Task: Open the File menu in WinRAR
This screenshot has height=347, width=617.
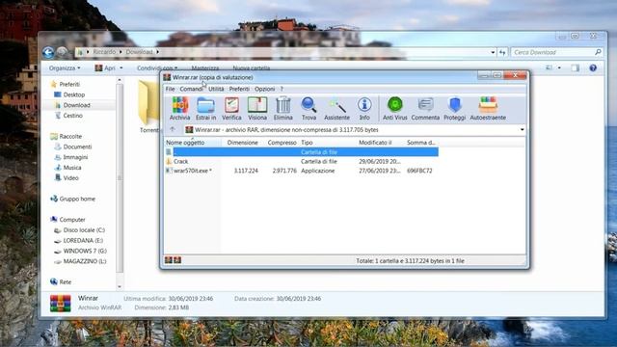Action: point(170,89)
